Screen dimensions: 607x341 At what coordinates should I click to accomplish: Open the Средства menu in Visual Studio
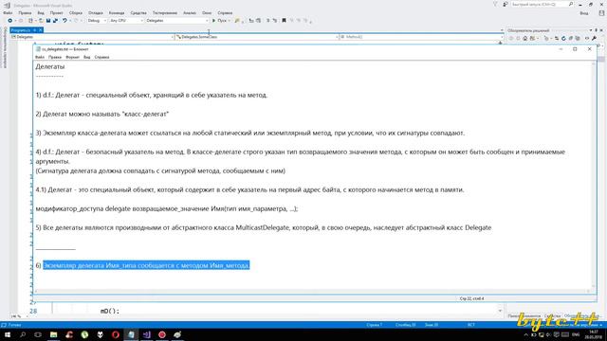(x=138, y=12)
